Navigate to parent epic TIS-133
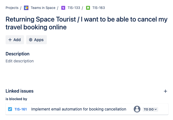This screenshot has height=120, width=173. click(x=74, y=8)
